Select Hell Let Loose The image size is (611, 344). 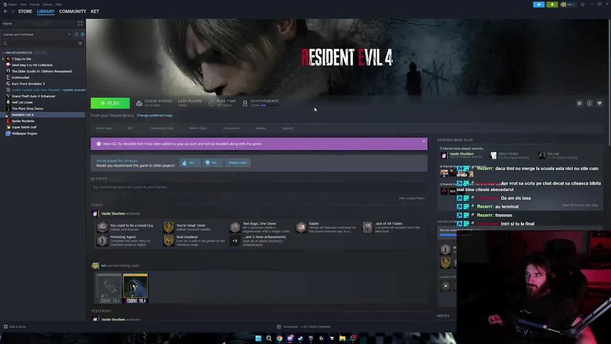22,102
